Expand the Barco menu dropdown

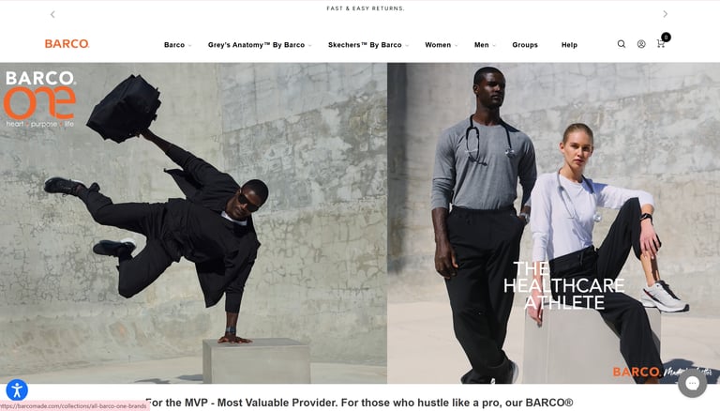(178, 45)
